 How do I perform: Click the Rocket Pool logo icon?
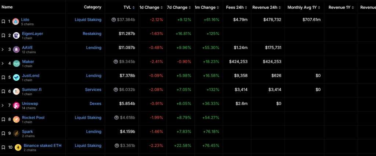click(x=16, y=119)
